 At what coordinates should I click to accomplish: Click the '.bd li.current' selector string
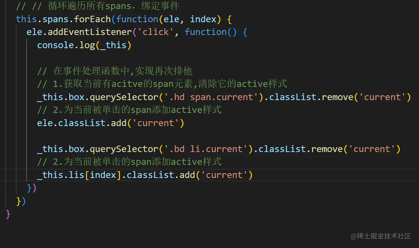[x=206, y=149]
